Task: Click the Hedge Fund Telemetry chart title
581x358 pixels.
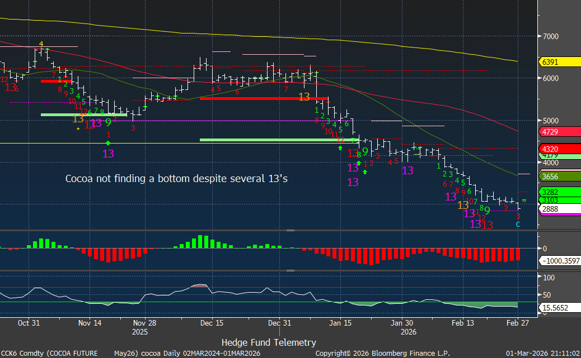Action: coord(269,342)
